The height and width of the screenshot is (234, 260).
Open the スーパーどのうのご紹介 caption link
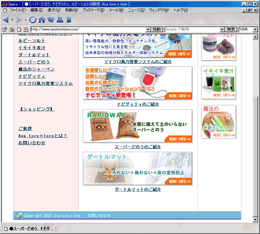(x=138, y=147)
